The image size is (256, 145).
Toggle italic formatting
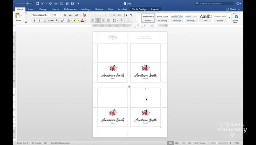coord(39,20)
